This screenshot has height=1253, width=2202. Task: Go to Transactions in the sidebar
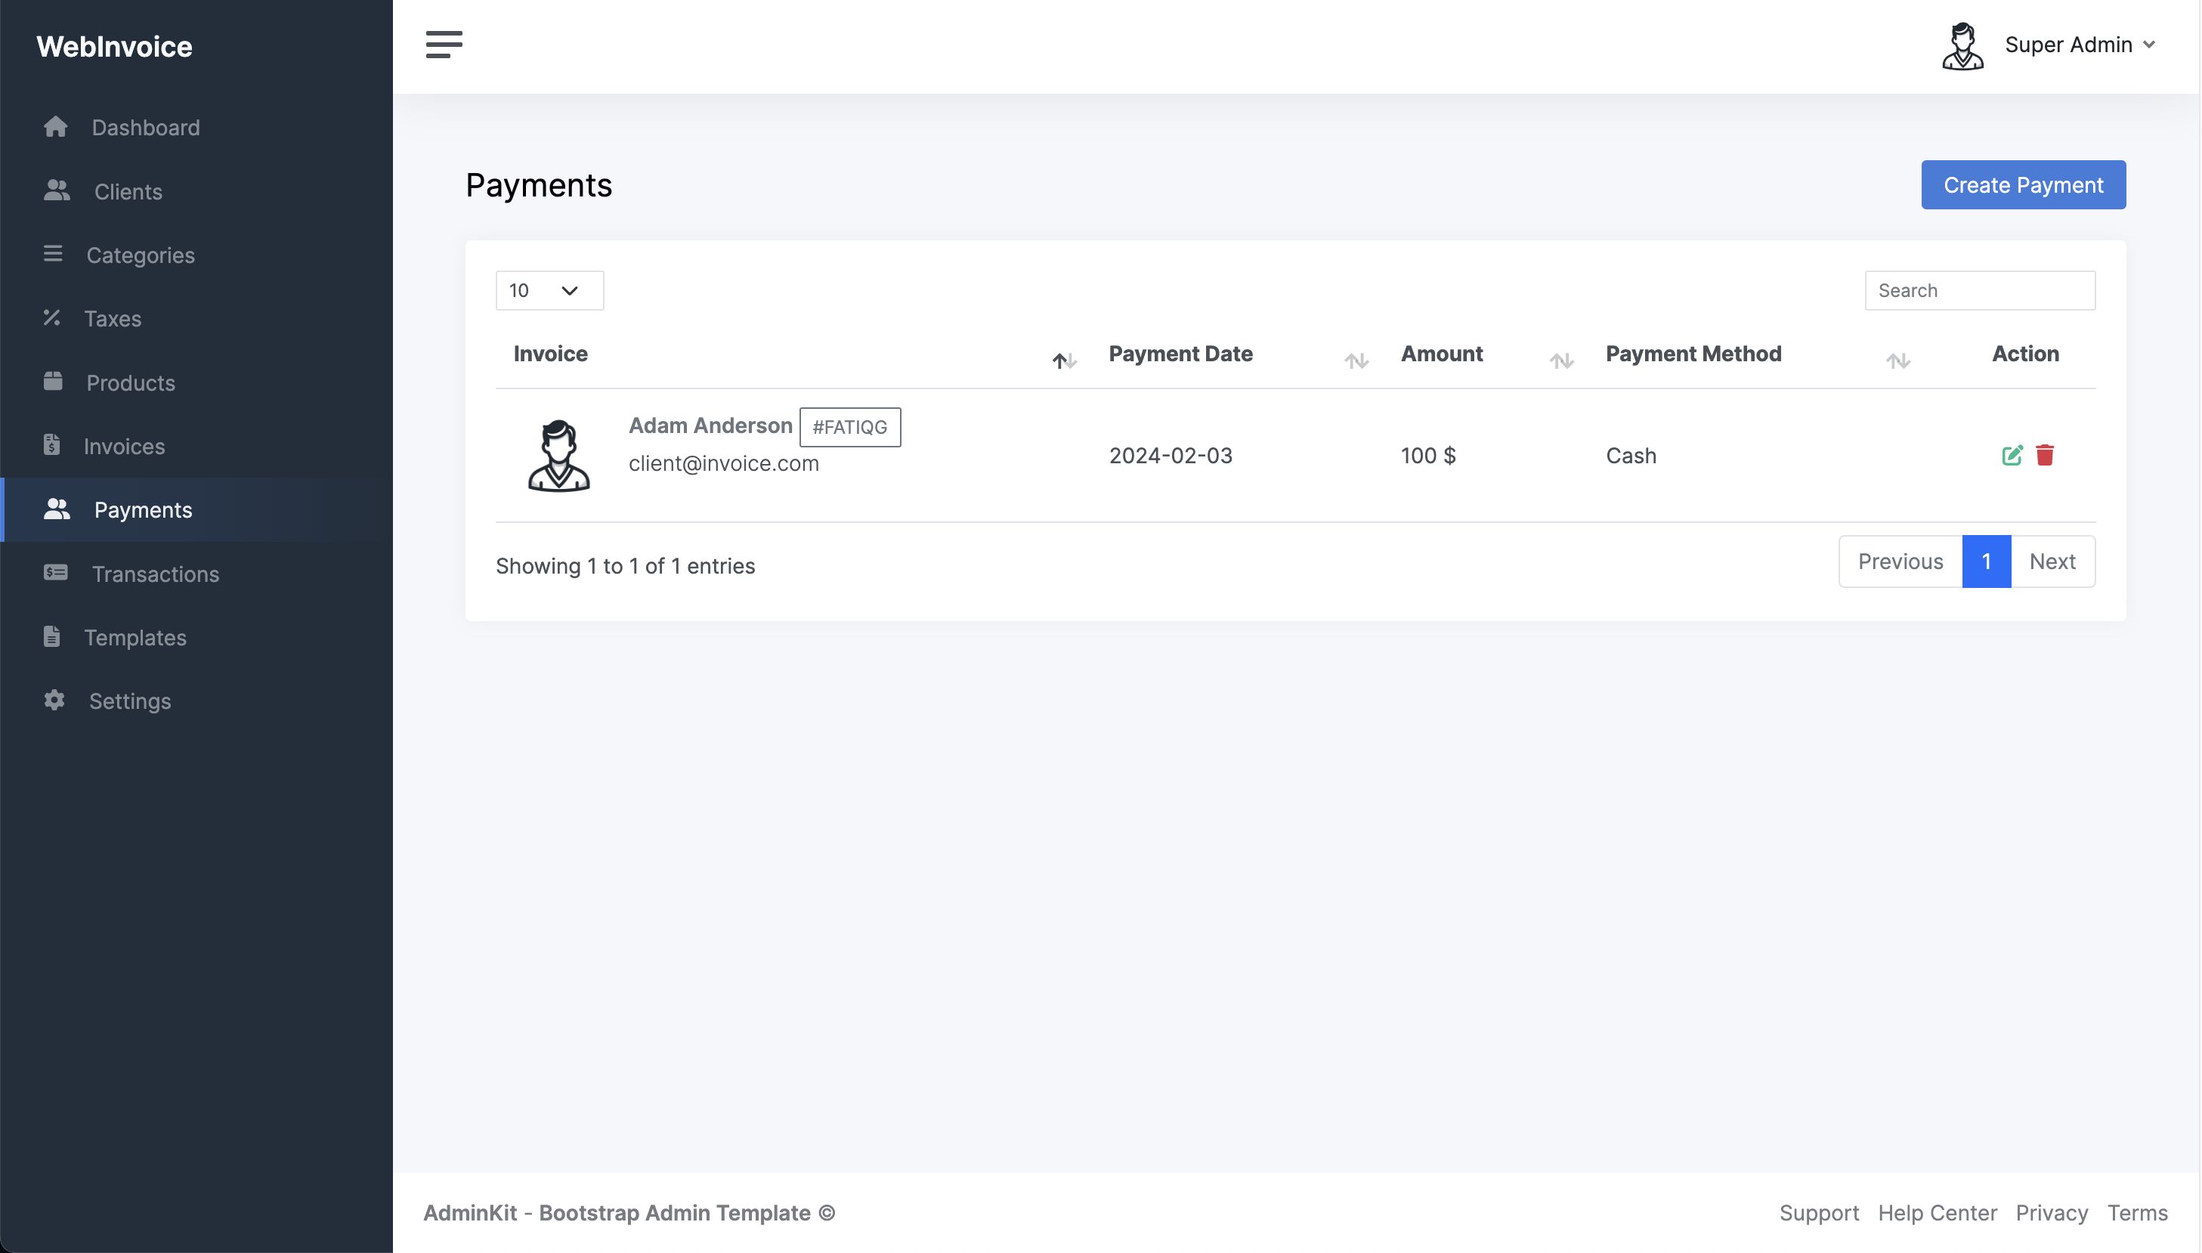point(155,574)
